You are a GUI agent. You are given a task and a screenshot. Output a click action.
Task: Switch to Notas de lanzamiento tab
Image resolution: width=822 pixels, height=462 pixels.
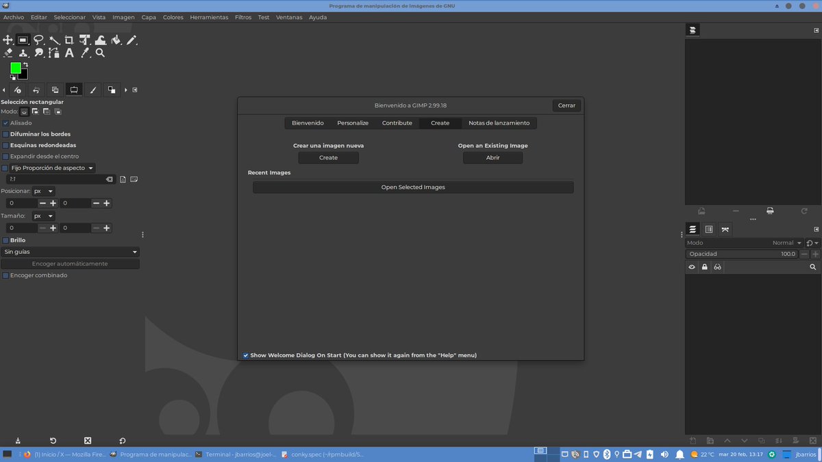click(499, 123)
